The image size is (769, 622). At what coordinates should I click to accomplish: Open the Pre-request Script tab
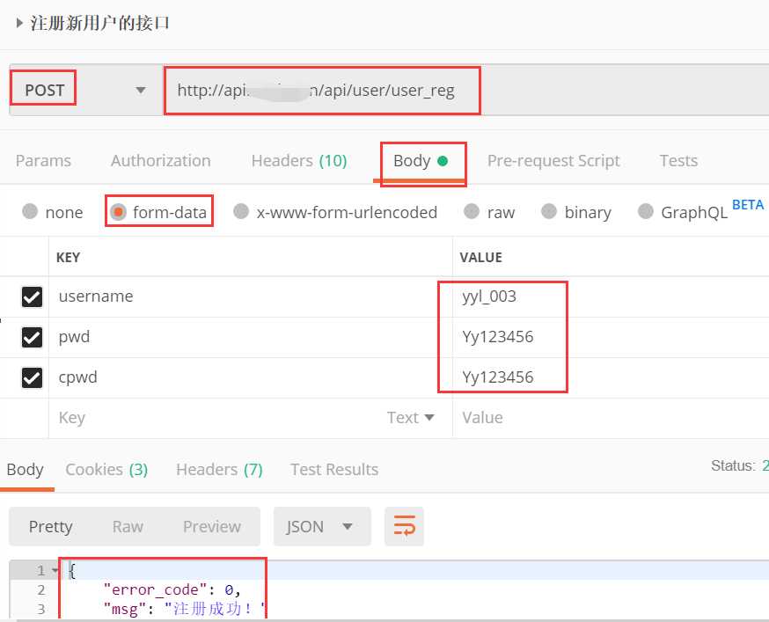553,161
